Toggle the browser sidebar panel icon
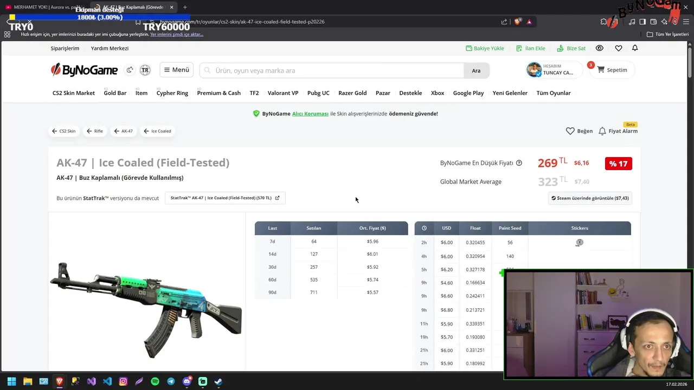 (x=642, y=22)
